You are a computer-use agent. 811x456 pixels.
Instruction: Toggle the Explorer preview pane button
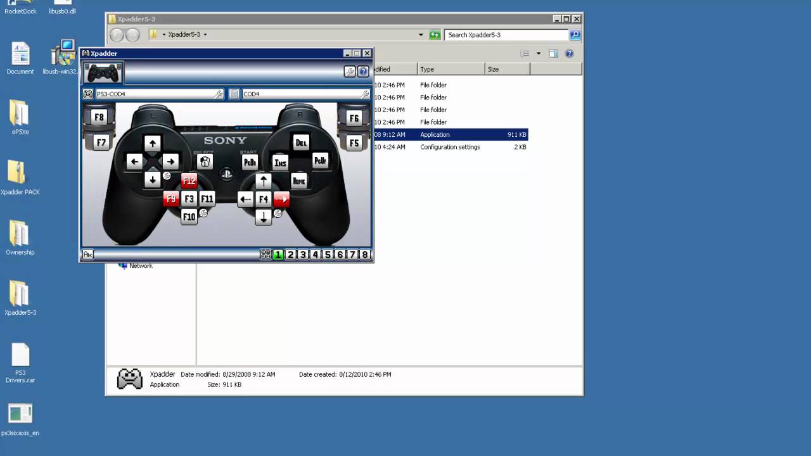tap(553, 54)
